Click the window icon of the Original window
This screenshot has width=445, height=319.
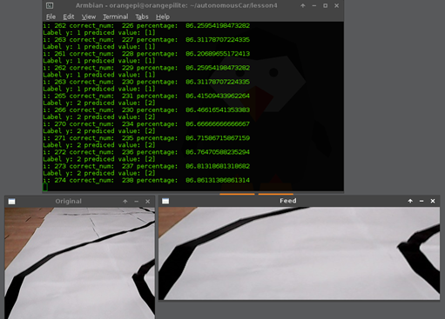pos(11,202)
